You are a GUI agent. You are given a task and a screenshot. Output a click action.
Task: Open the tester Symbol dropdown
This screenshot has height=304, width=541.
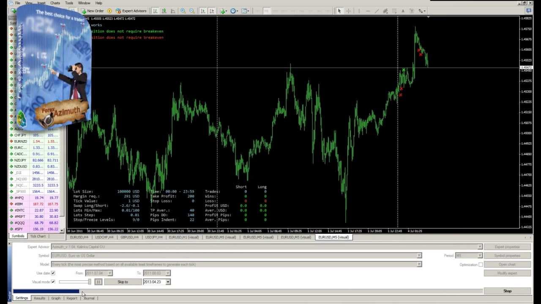419,255
